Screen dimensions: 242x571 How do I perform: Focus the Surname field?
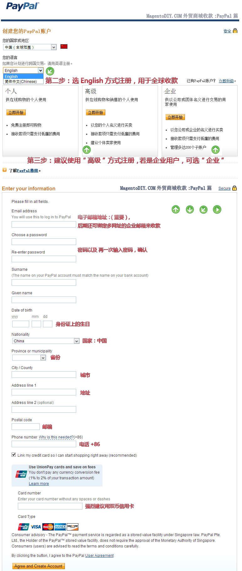click(44, 282)
